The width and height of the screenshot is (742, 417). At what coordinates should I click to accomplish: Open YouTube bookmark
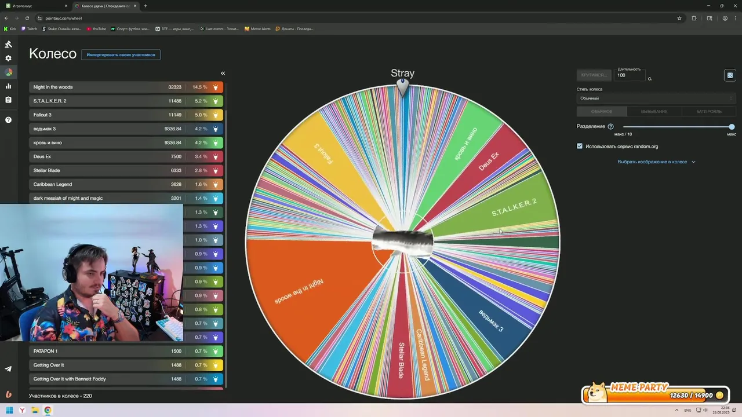[96, 28]
